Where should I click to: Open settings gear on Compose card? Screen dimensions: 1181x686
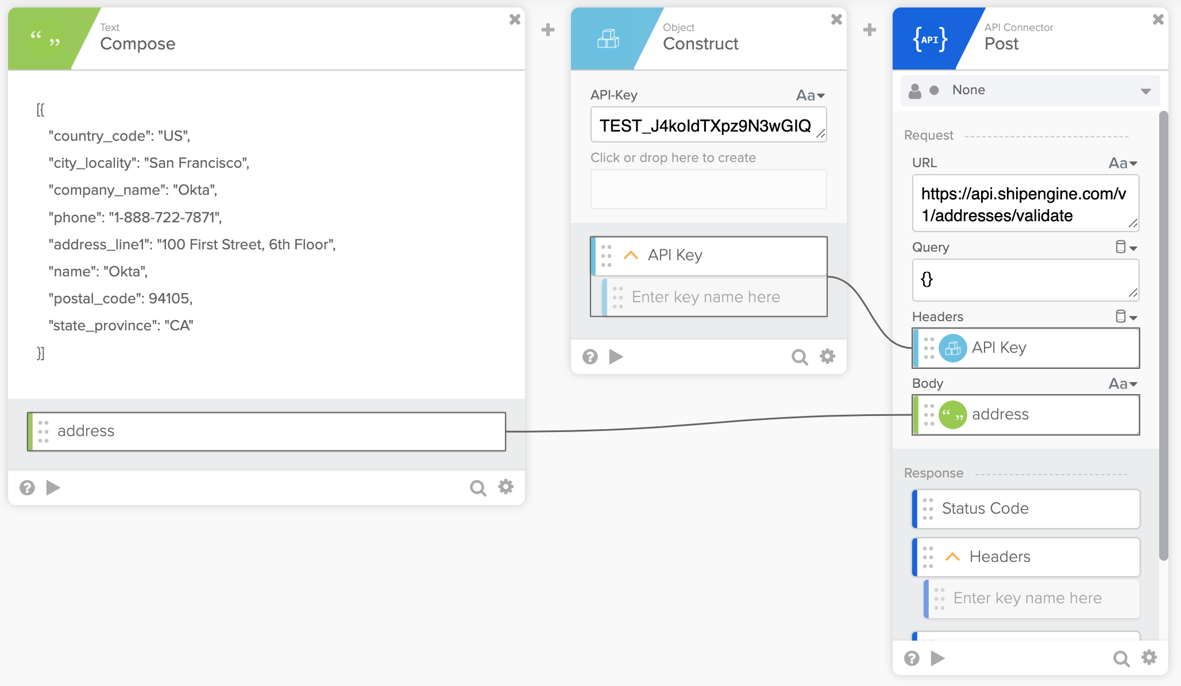pos(505,487)
